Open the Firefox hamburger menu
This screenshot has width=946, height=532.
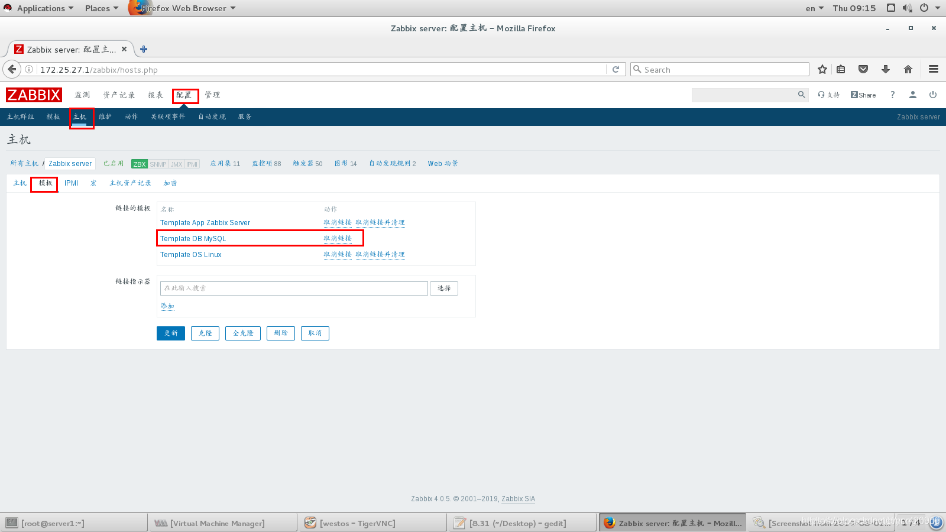point(934,69)
